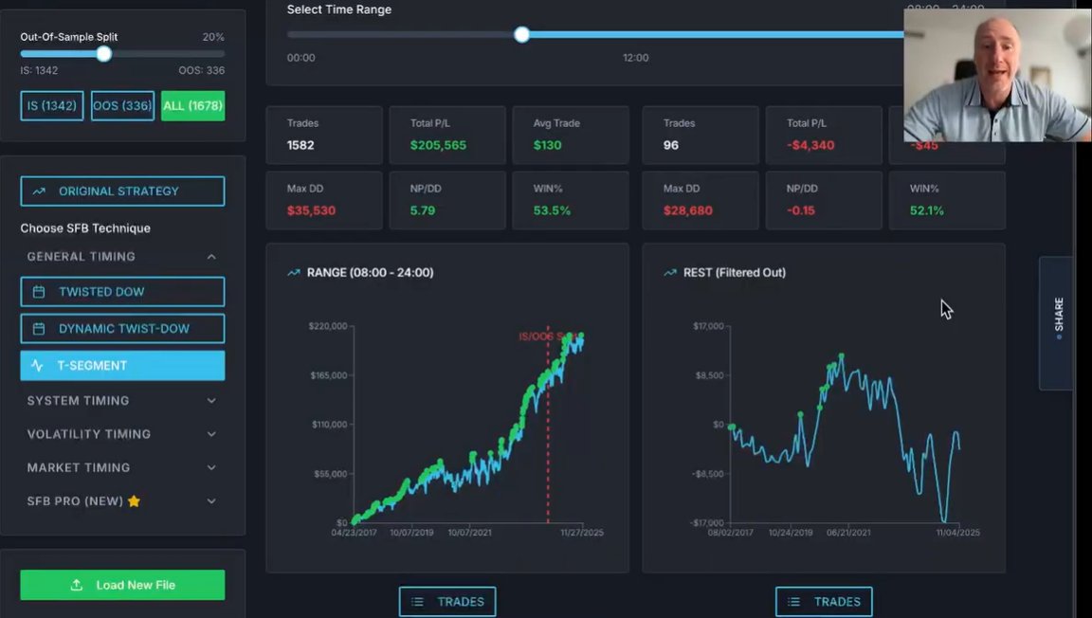Click the blue time range slider track
Screen dimensions: 1092x618
coord(714,35)
